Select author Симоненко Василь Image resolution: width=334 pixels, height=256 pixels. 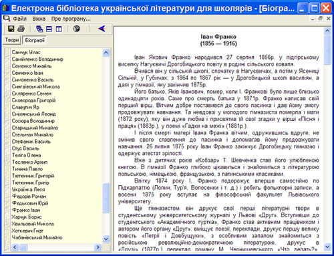[33, 80]
